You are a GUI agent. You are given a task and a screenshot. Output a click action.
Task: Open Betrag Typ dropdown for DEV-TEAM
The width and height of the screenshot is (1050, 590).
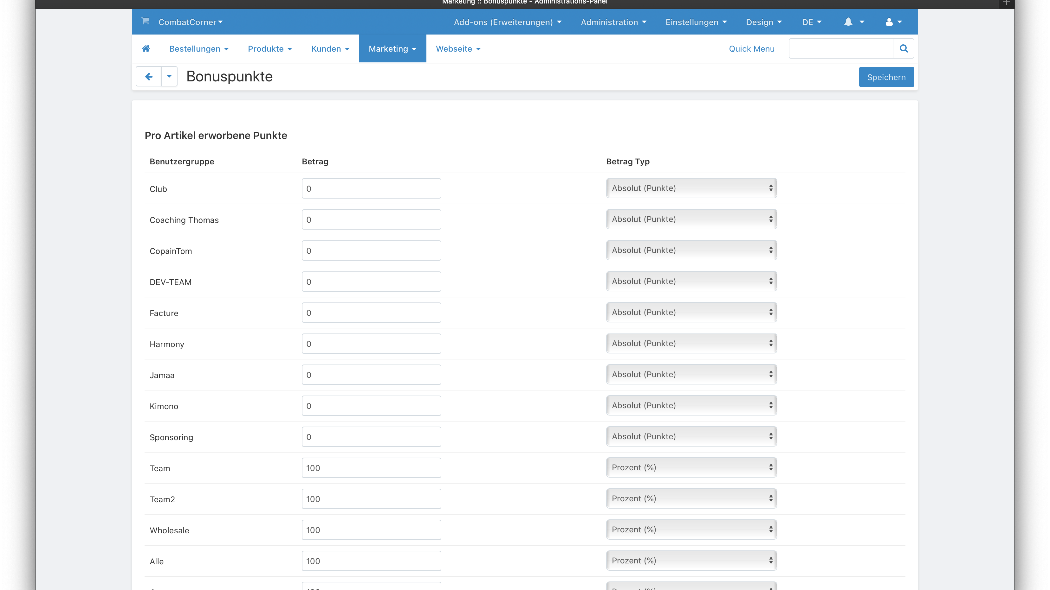(691, 281)
